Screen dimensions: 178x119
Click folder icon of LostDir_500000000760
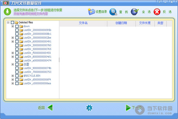click(x=21, y=45)
